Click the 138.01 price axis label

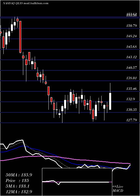click(132, 78)
